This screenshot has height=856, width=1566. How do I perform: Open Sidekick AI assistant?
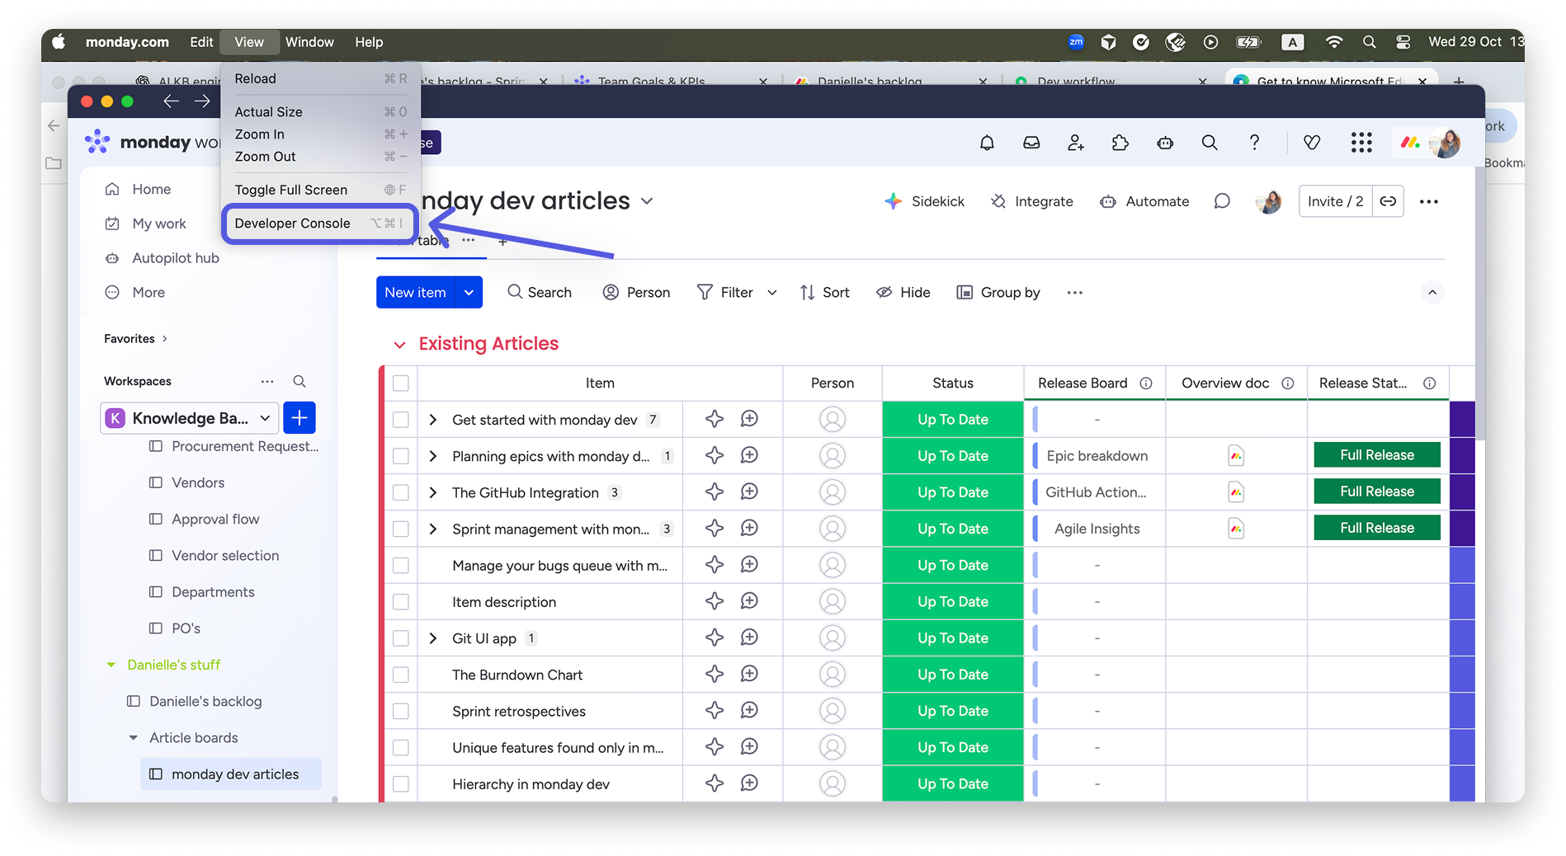(925, 201)
